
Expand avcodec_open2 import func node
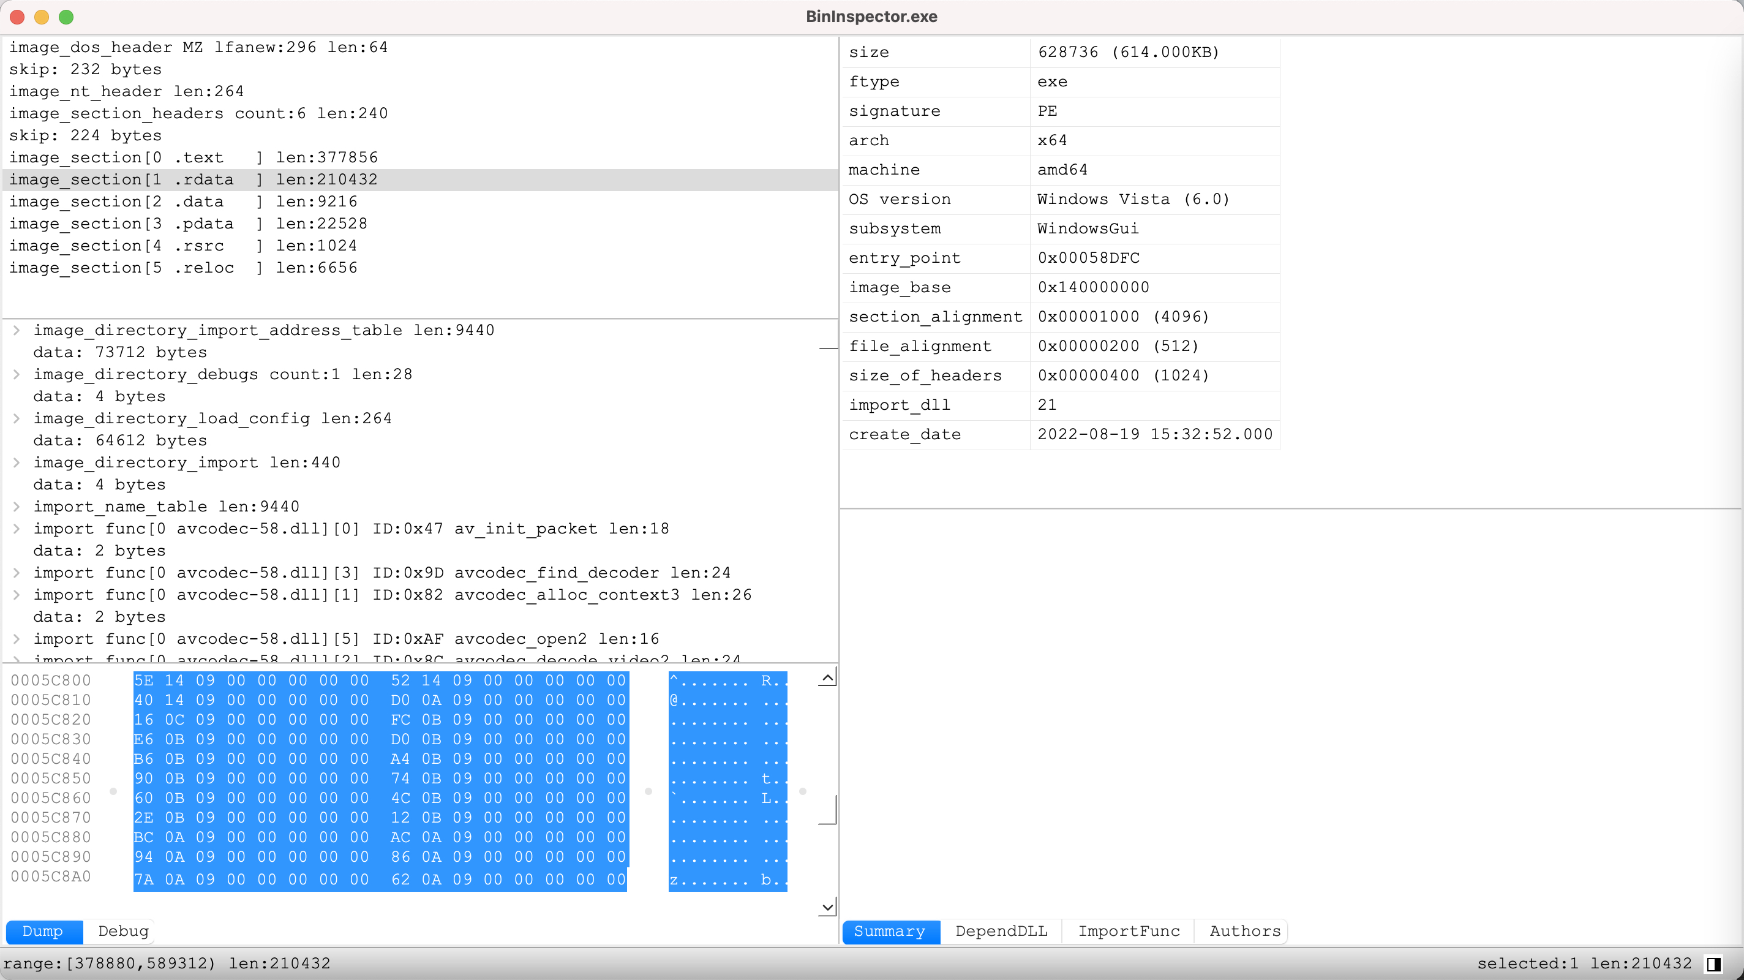pos(17,639)
